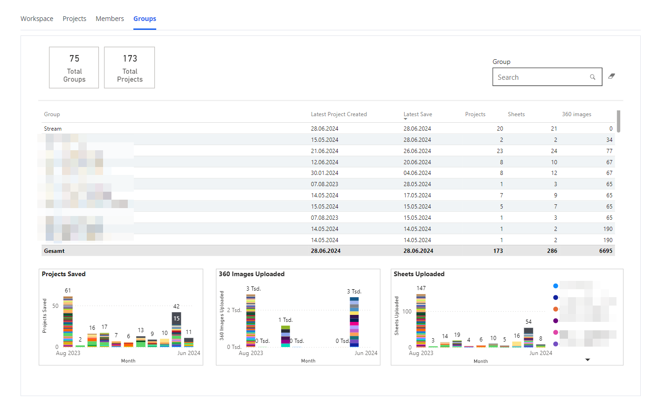Select the Projects Saved bar labeled 61
Viewport: 658px width, 411px height.
pyautogui.click(x=68, y=322)
